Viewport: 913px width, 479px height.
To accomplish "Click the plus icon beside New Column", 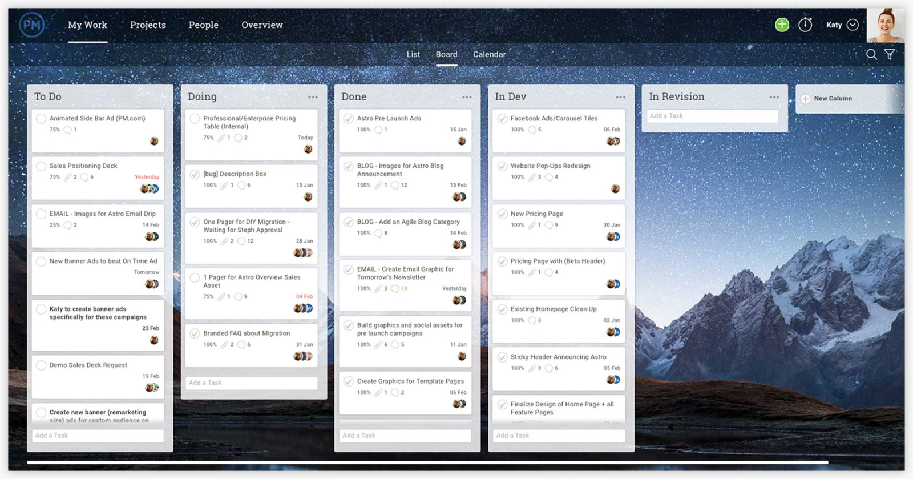I will (805, 99).
